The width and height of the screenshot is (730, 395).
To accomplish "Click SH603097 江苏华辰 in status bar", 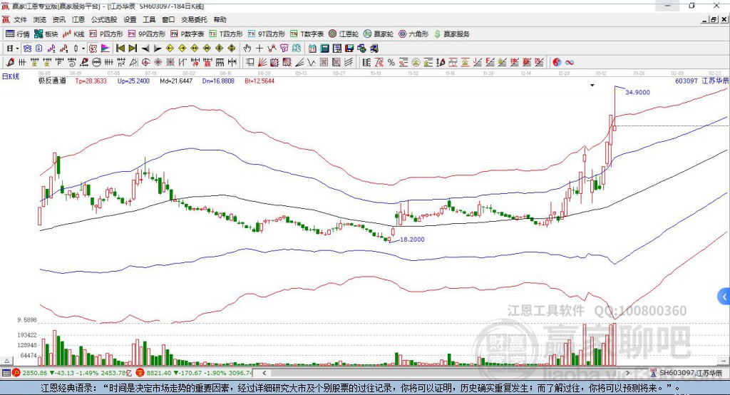I will pos(690,373).
